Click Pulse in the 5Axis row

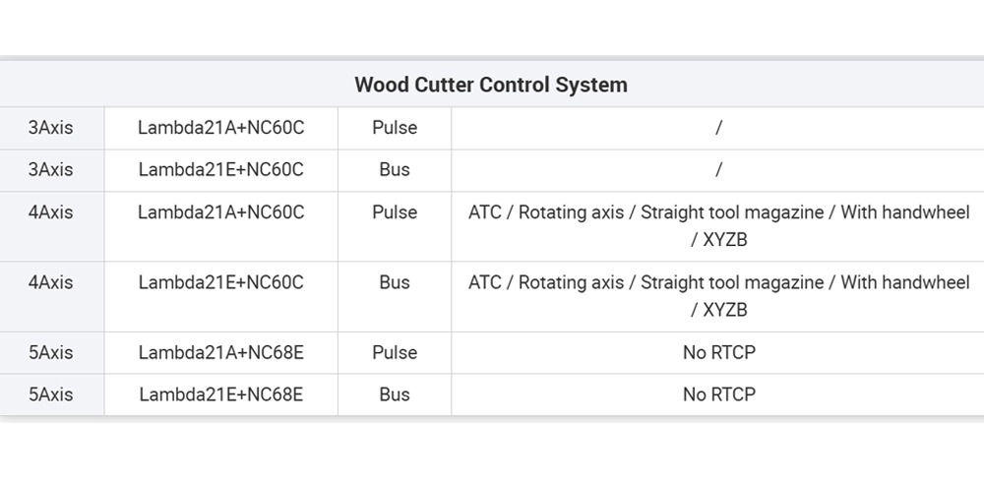tap(395, 353)
